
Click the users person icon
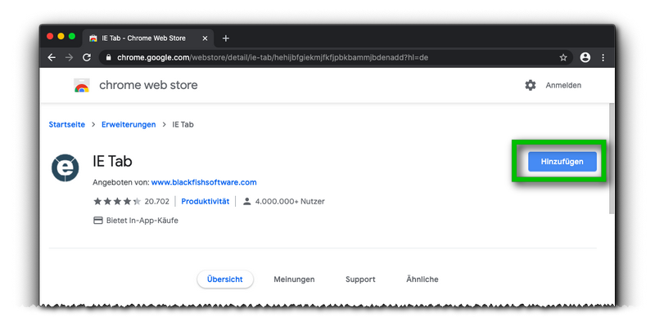[x=247, y=202]
